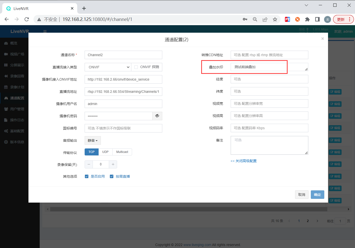Open the tab search chevron in title bar
This screenshot has height=248, width=355.
pos(306,5)
